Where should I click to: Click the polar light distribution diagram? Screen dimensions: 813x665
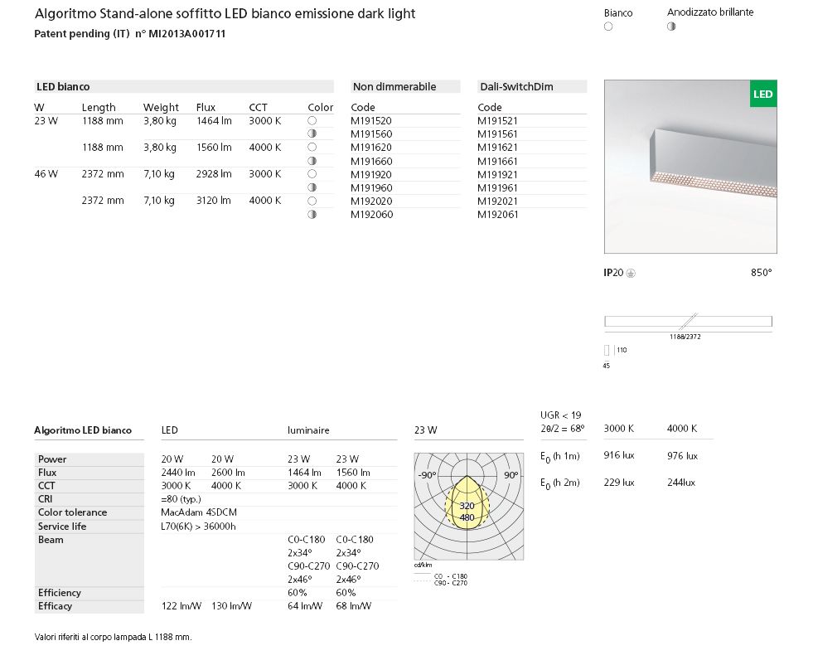pyautogui.click(x=468, y=506)
